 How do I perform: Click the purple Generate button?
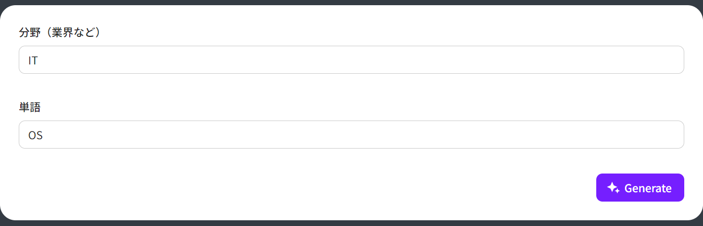640,188
